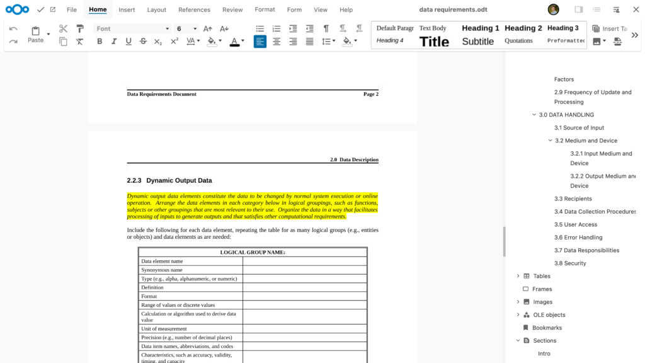This screenshot has width=645, height=363.
Task: Click the save checkmark icon
Action: click(x=40, y=9)
